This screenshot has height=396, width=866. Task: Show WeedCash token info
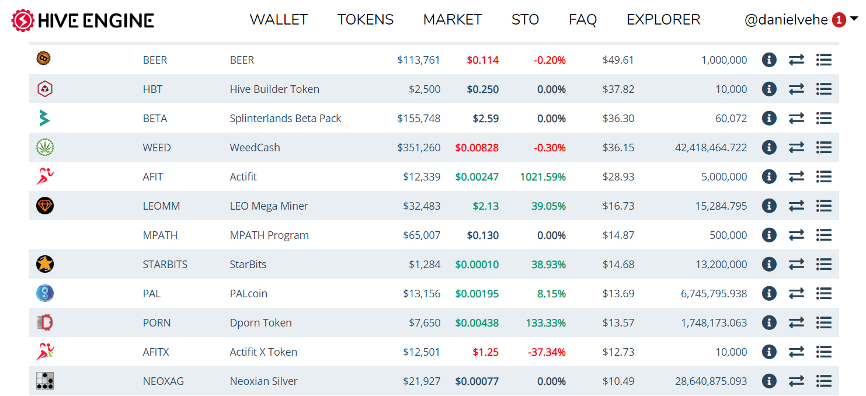tap(769, 147)
